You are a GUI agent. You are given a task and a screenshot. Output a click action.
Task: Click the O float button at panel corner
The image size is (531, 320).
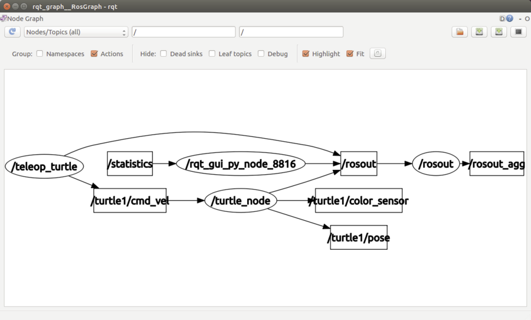tap(527, 19)
